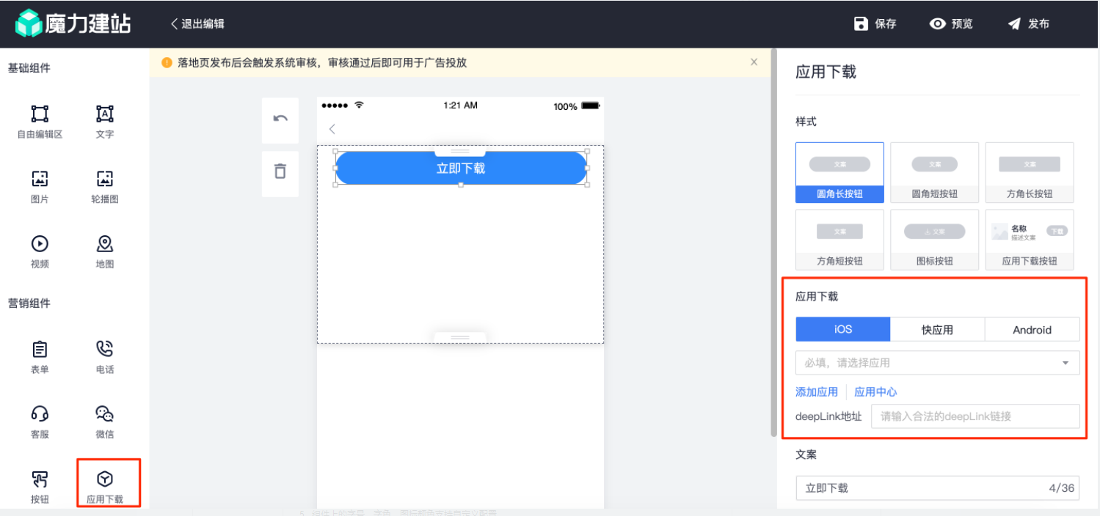This screenshot has height=516, width=1100.
Task: Click the 保存 save button
Action: (875, 23)
